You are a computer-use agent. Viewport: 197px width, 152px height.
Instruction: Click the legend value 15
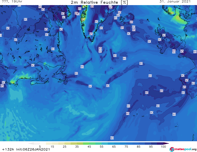click(52, 147)
